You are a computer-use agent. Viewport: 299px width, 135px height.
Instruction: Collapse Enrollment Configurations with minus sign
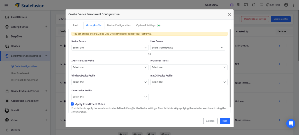(46, 56)
